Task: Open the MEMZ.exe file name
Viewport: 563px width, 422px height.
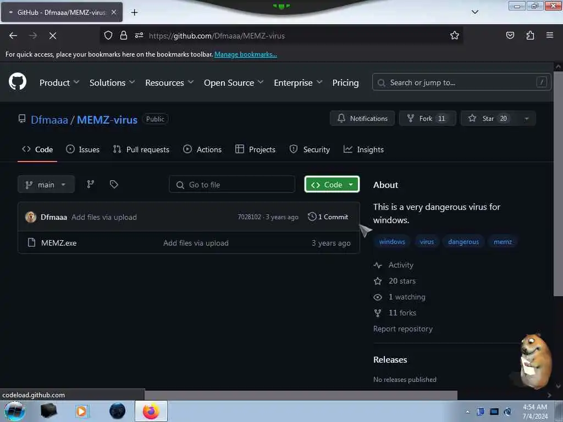Action: (59, 243)
